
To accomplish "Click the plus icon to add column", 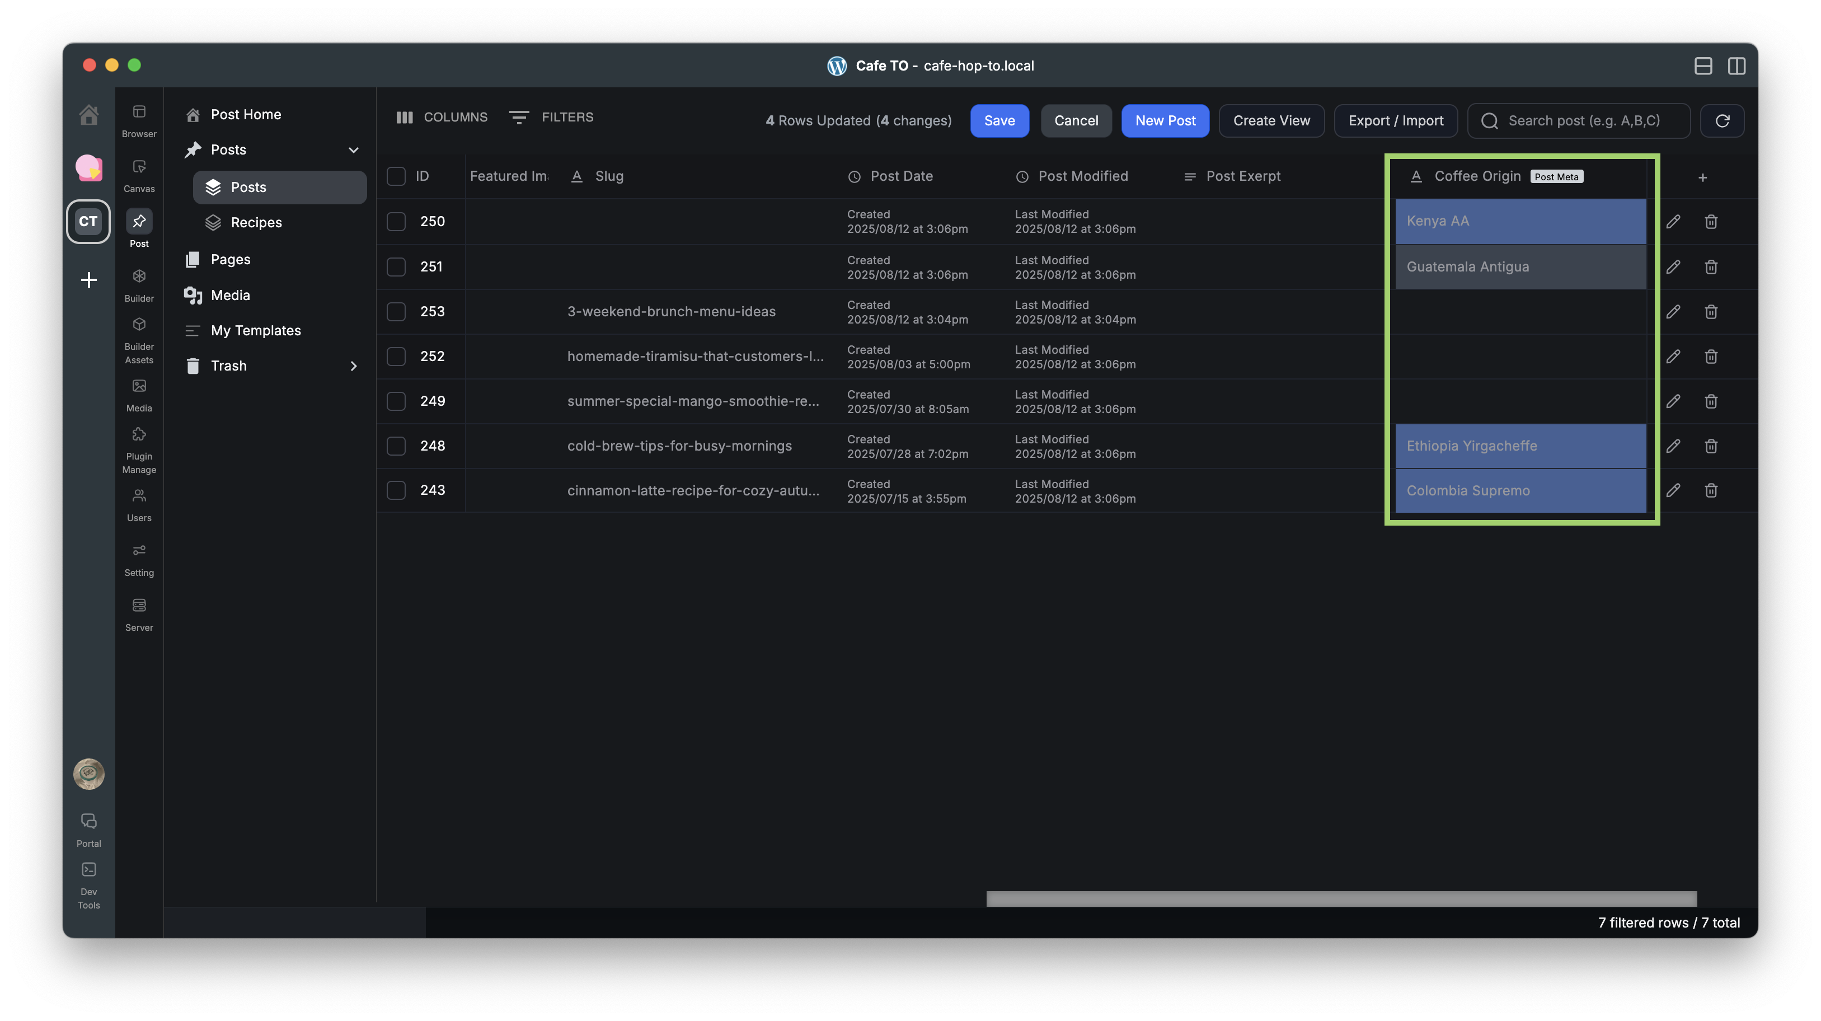I will pyautogui.click(x=1702, y=177).
